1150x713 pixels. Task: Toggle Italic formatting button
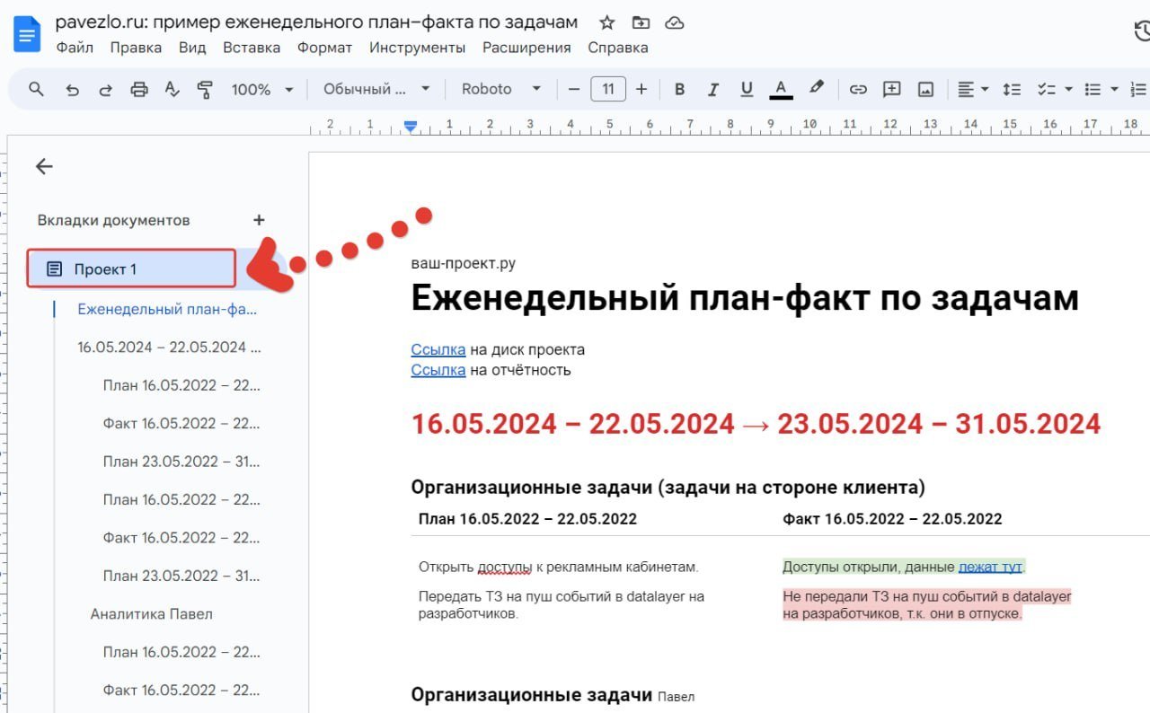712,89
